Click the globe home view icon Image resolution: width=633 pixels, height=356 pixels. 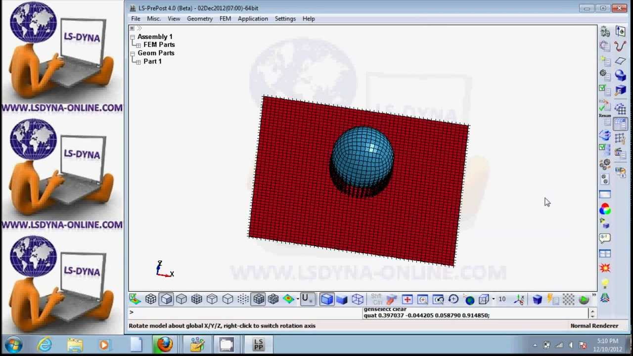469,299
